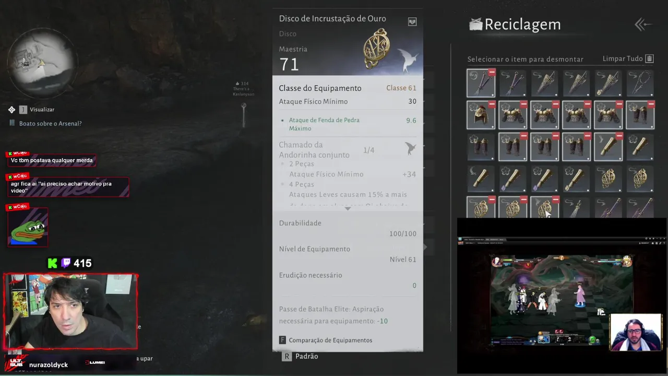Click the gold disc image in tooltip header
This screenshot has height=376, width=668.
377,49
